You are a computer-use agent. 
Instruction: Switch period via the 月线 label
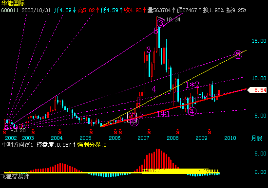tap(257, 138)
